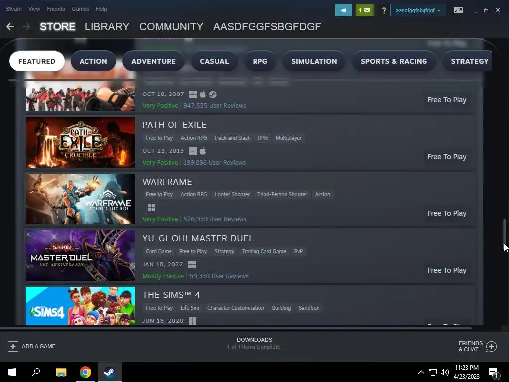509x382 pixels.
Task: Select the ADVENTURE category pill
Action: [x=154, y=61]
